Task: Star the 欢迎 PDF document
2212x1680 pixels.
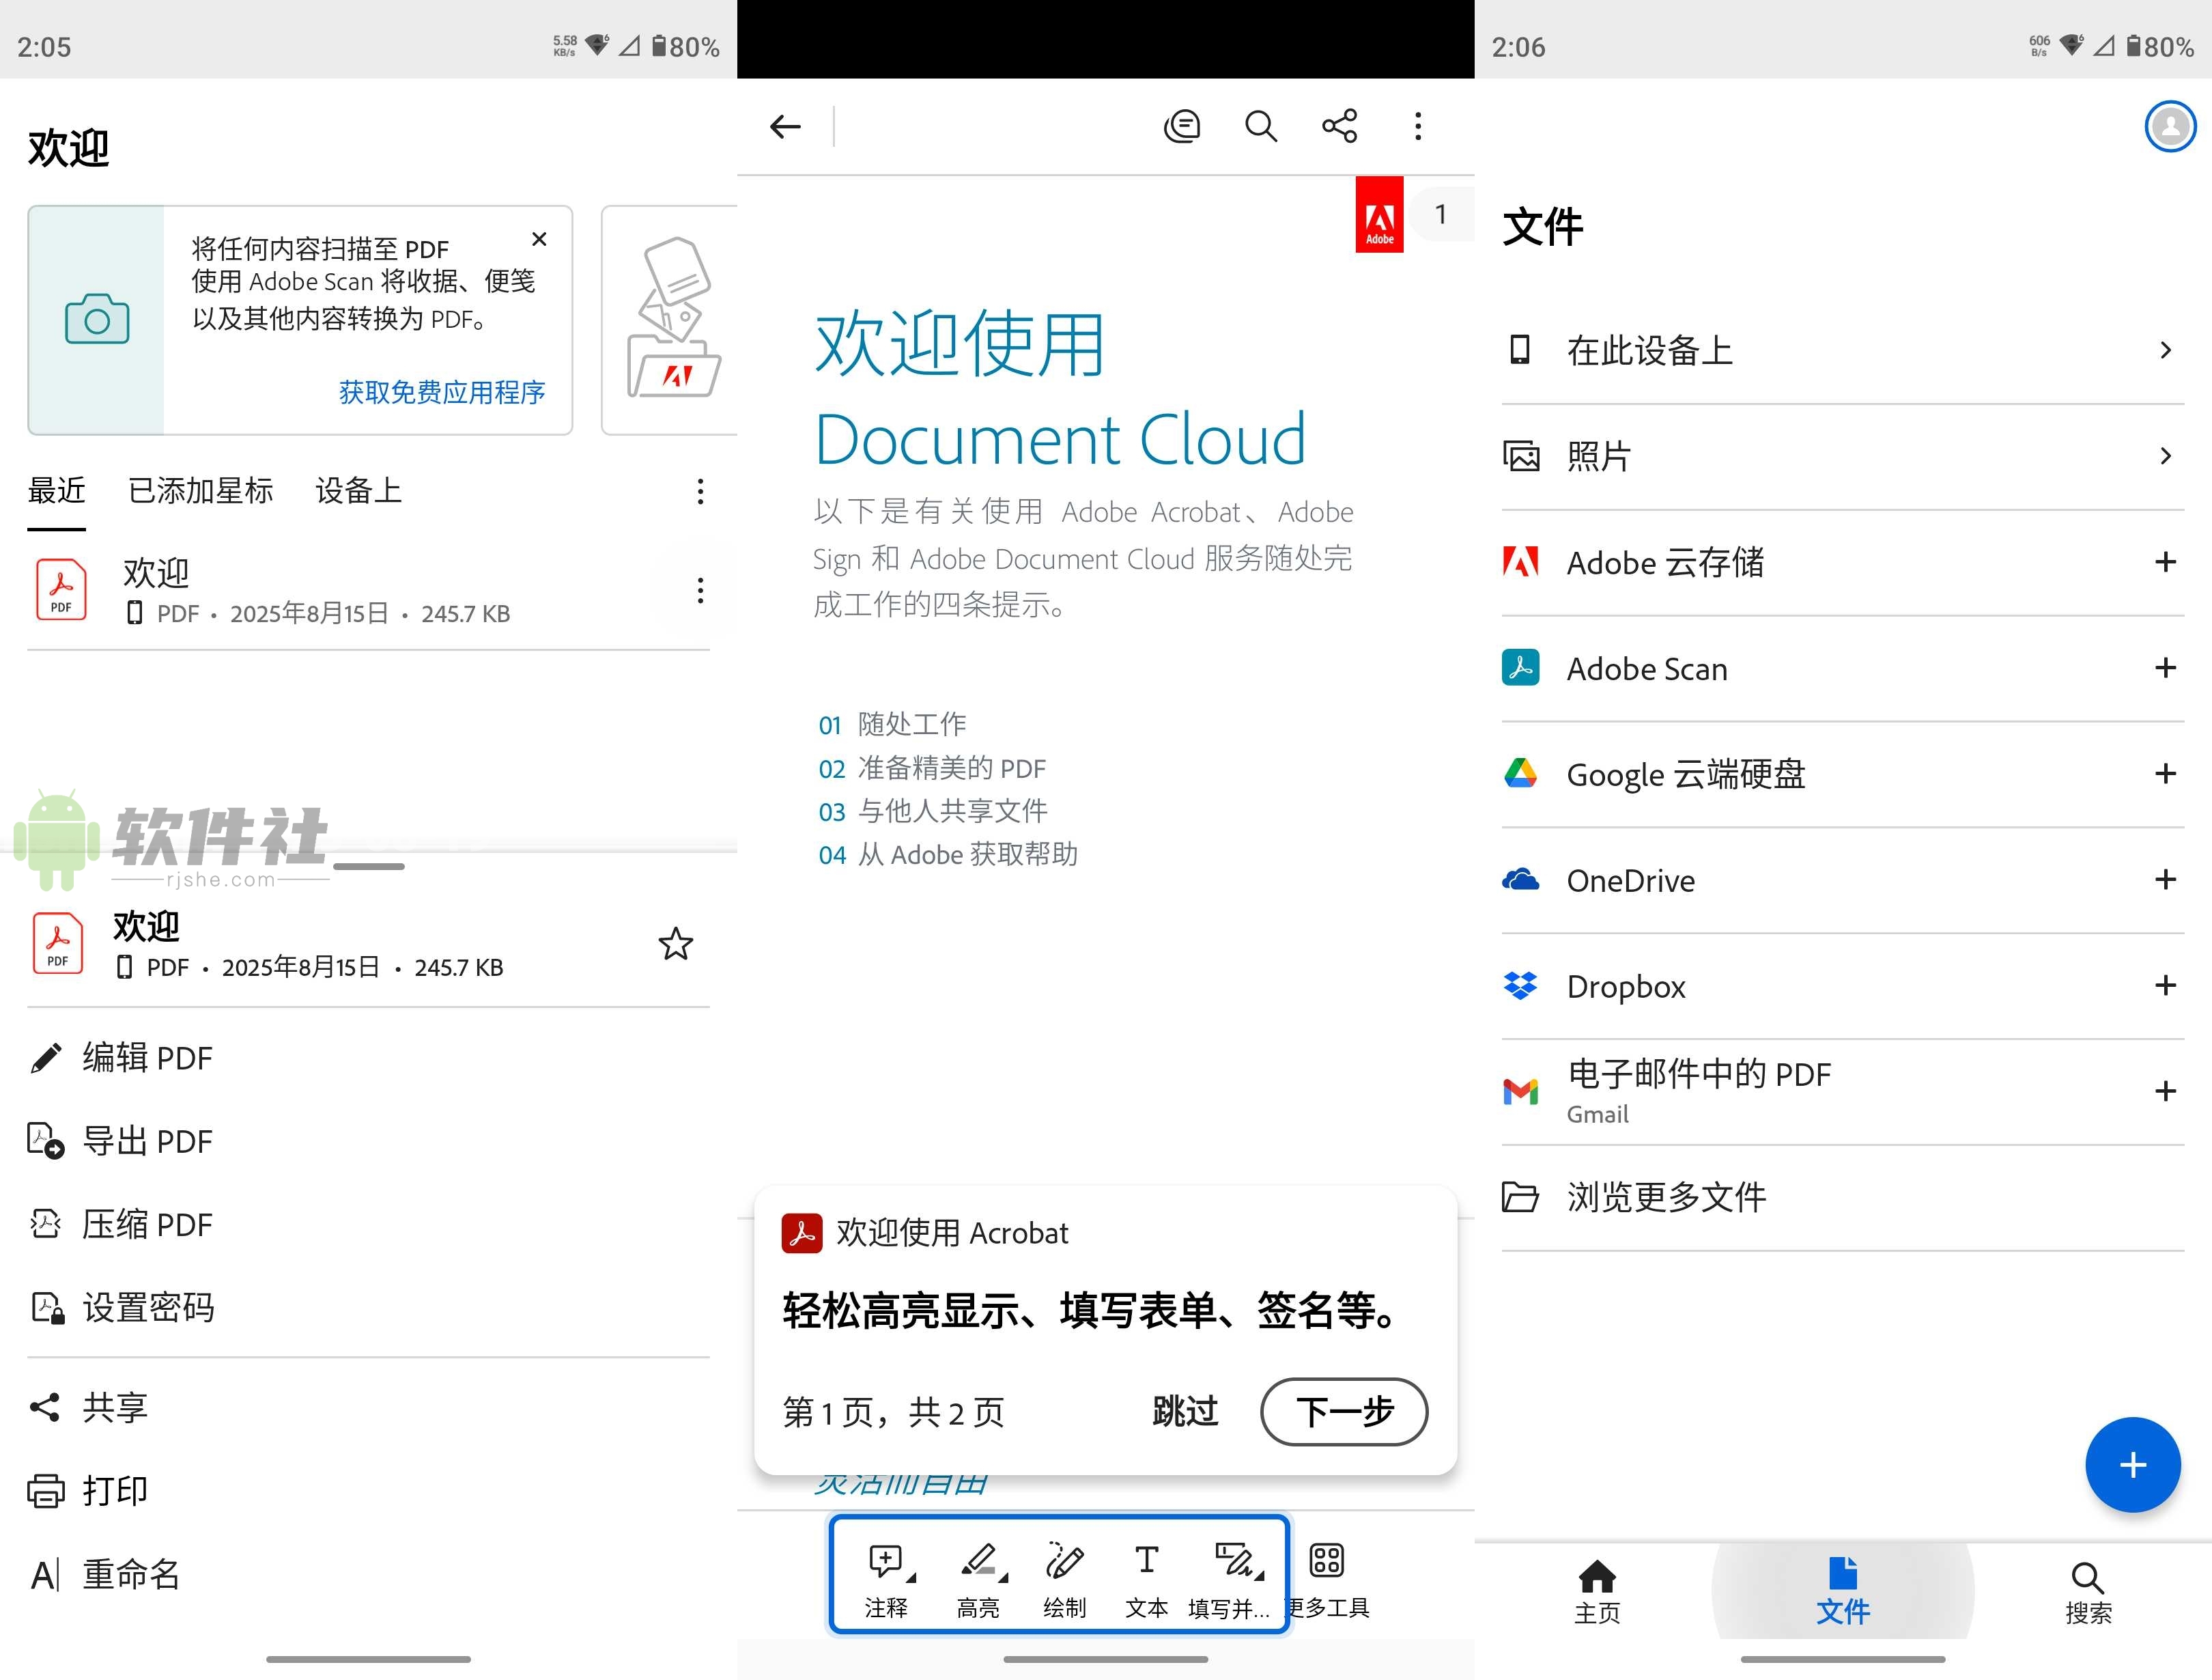Action: (675, 944)
